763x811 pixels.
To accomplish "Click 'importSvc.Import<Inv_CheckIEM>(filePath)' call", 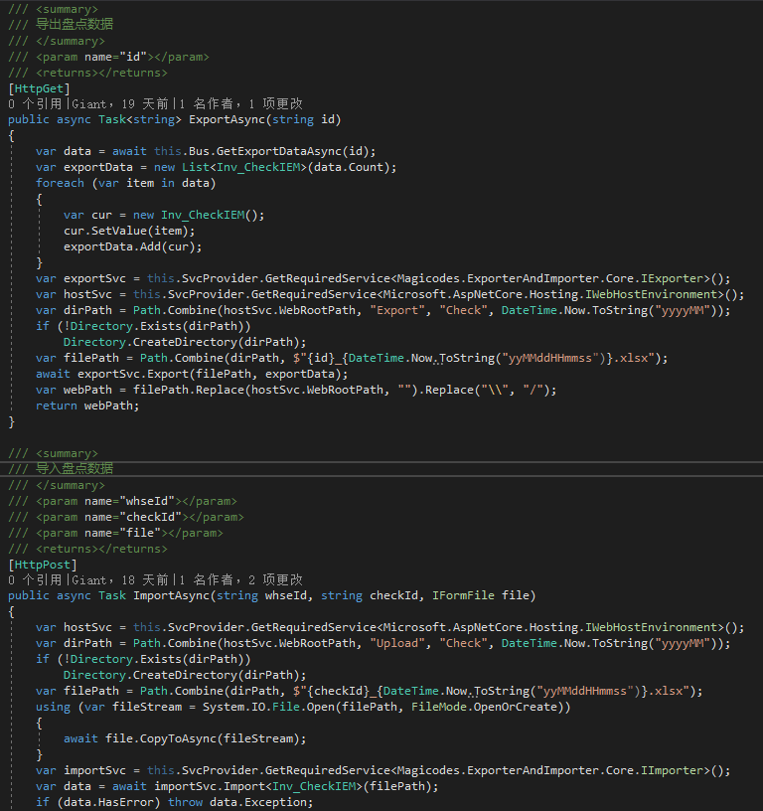I will [x=293, y=786].
